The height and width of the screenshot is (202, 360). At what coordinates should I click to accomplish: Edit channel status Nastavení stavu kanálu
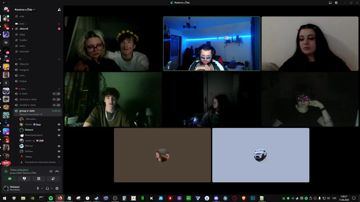pos(31,114)
